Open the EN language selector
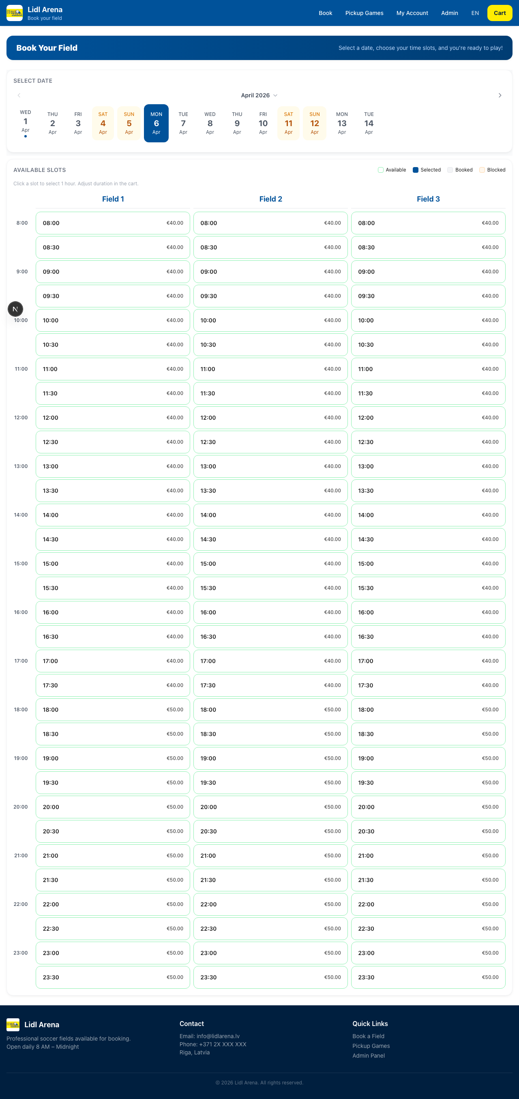 point(475,13)
